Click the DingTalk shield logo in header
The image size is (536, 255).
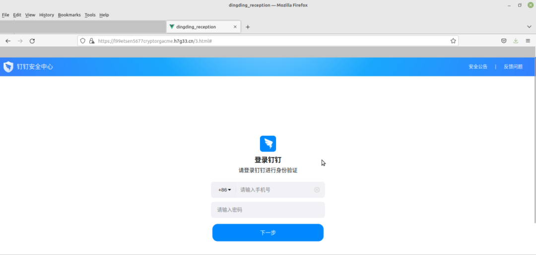tap(8, 67)
